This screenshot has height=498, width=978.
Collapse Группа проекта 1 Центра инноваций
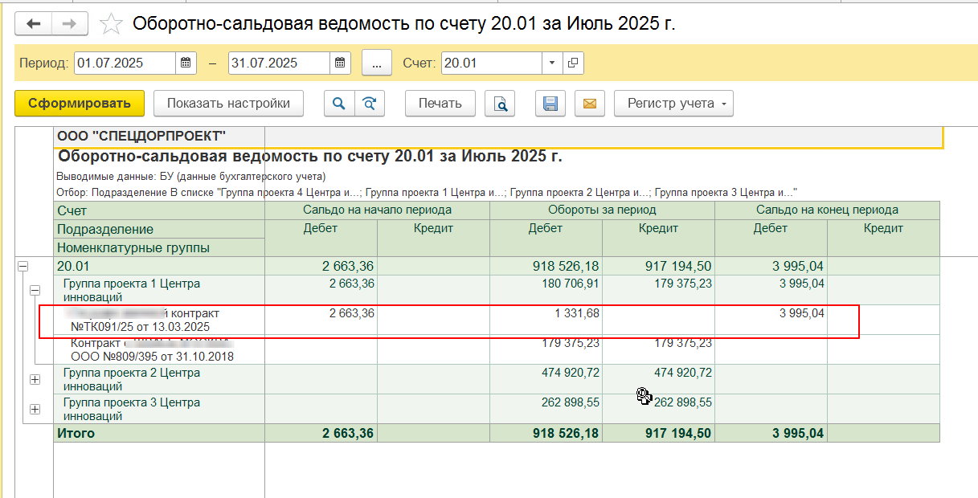35,289
